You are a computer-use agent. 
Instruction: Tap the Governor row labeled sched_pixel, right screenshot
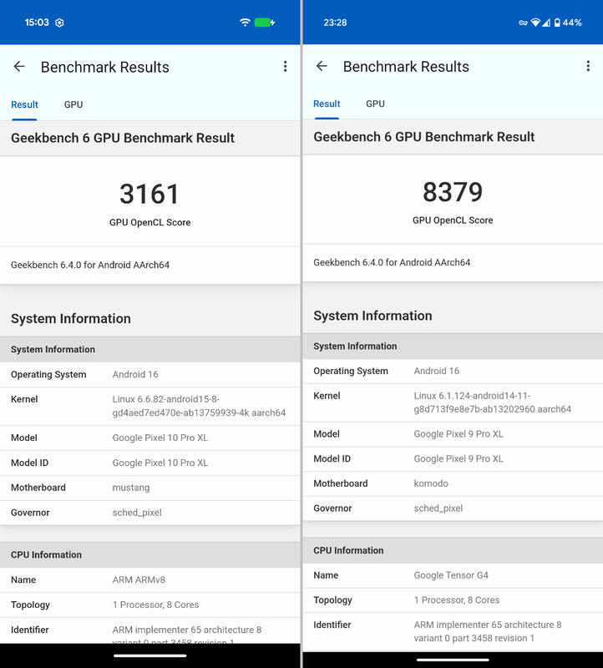[x=453, y=508]
